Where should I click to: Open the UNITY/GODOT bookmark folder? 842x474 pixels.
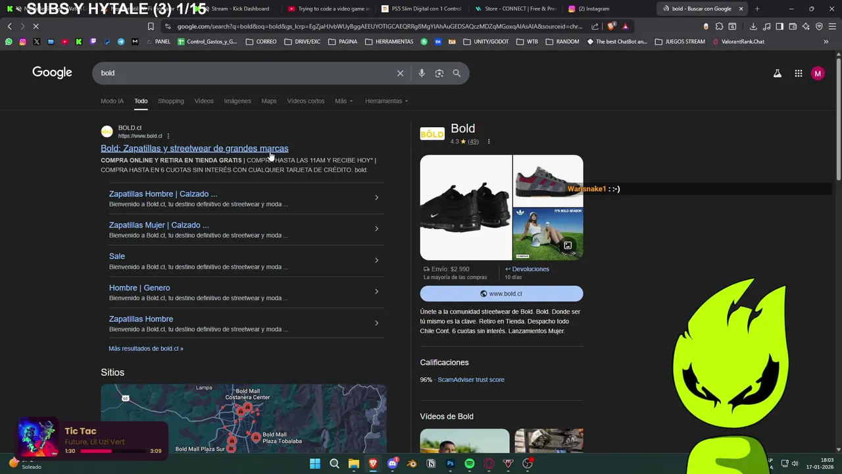pos(486,41)
